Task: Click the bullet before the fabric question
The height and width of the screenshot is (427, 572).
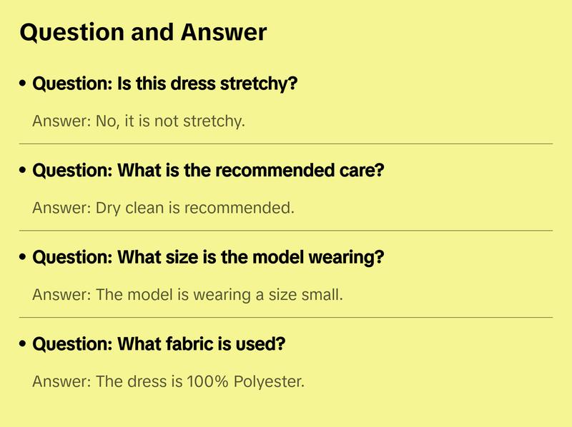Action: click(24, 344)
